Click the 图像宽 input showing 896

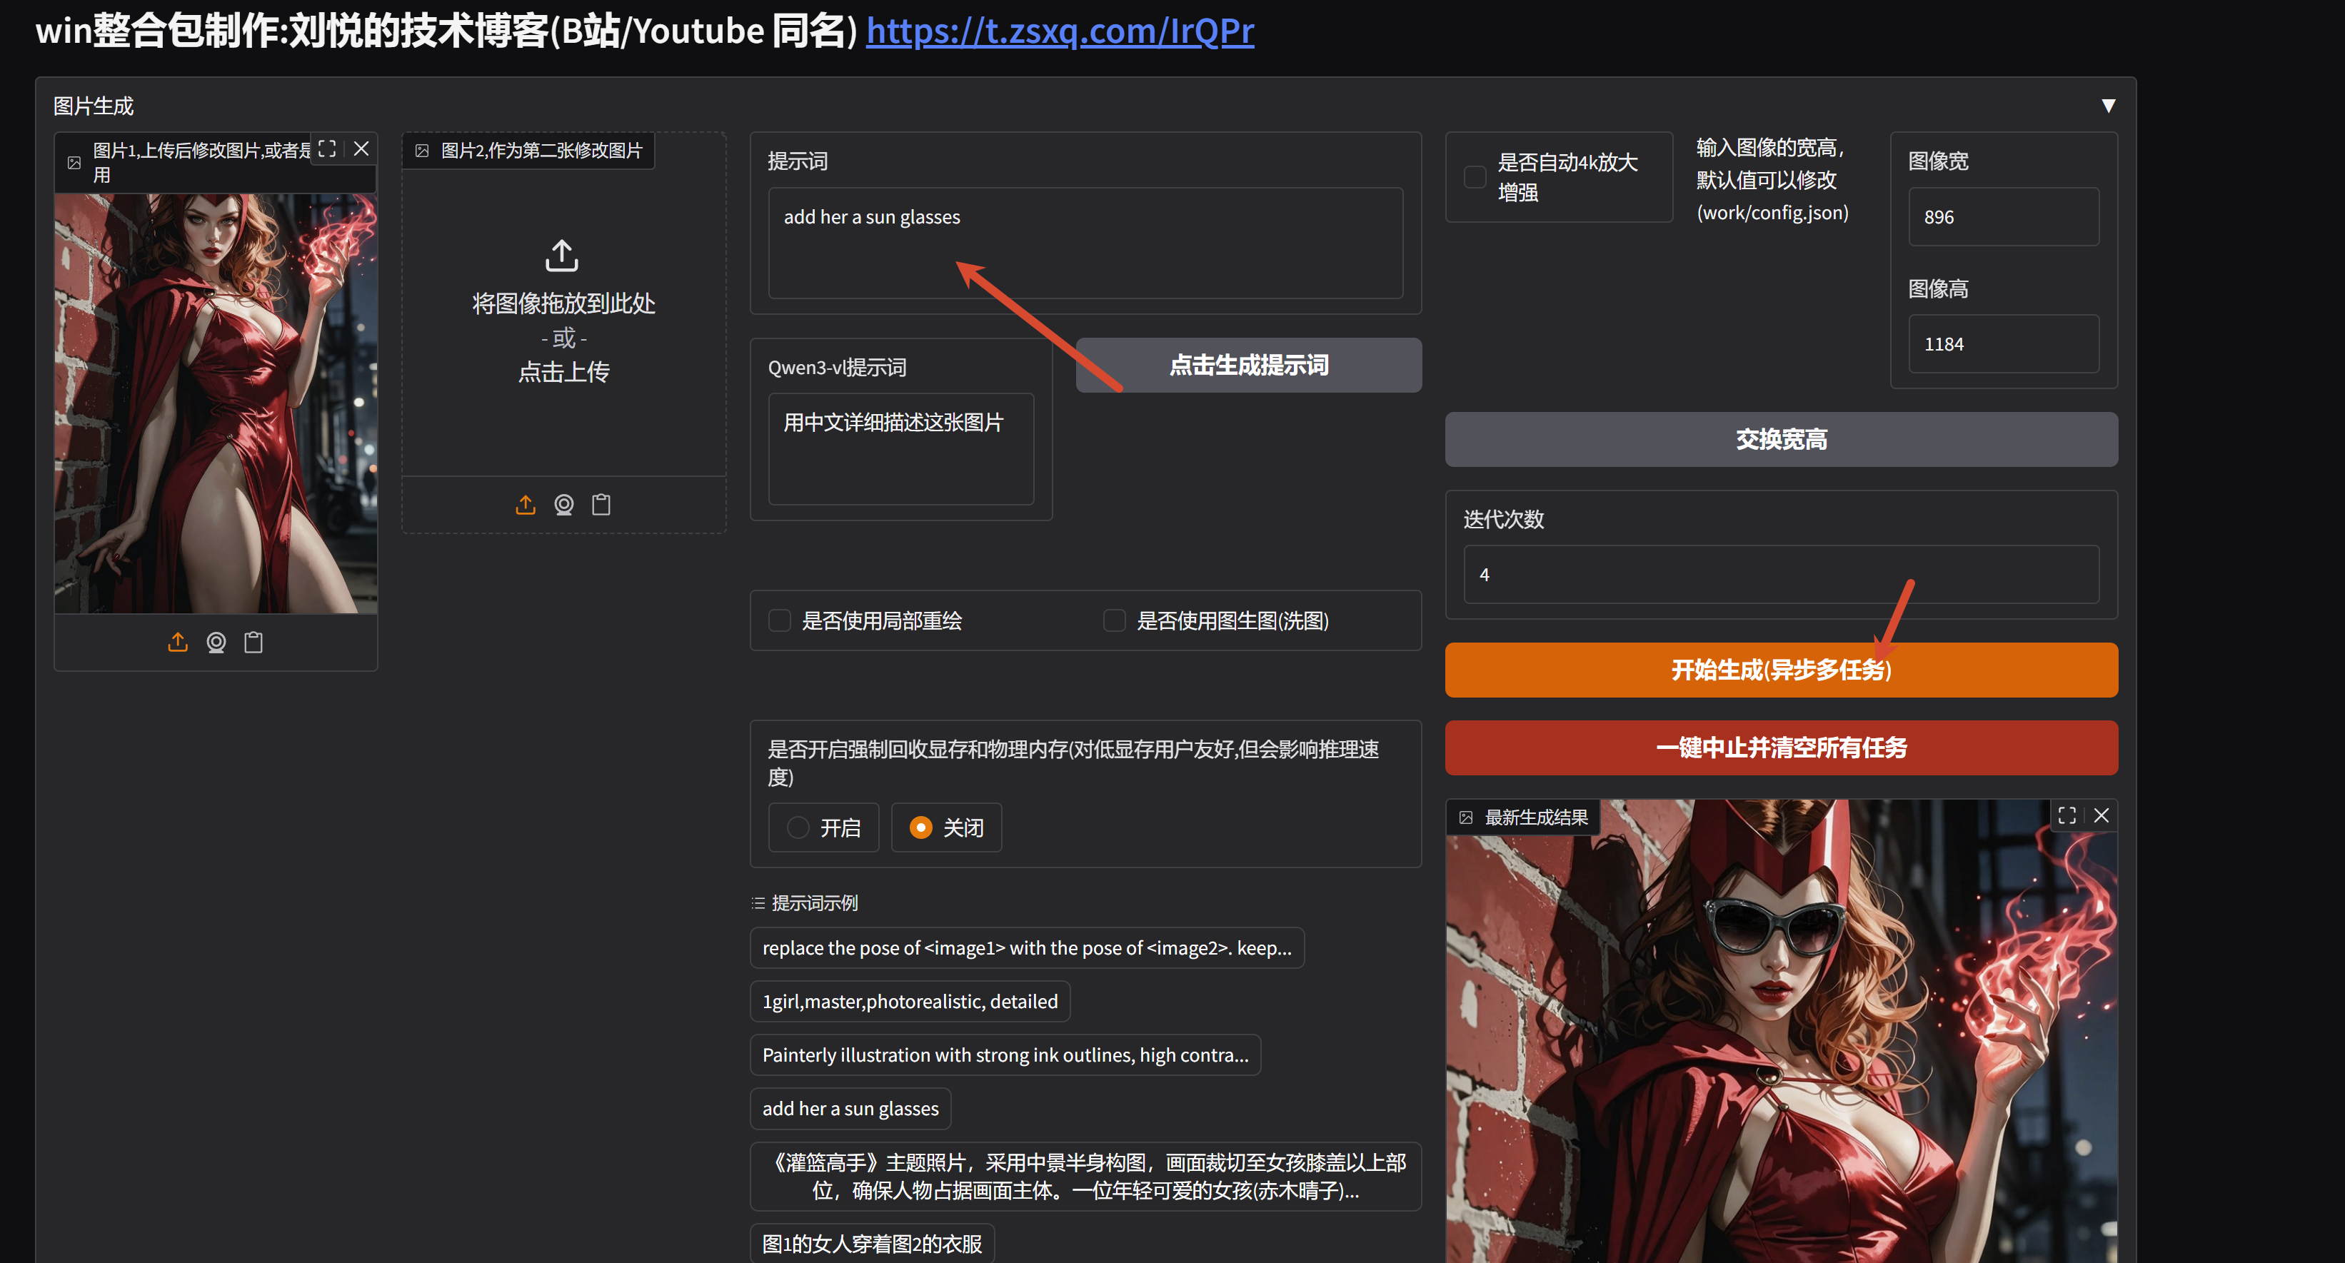pyautogui.click(x=2004, y=216)
